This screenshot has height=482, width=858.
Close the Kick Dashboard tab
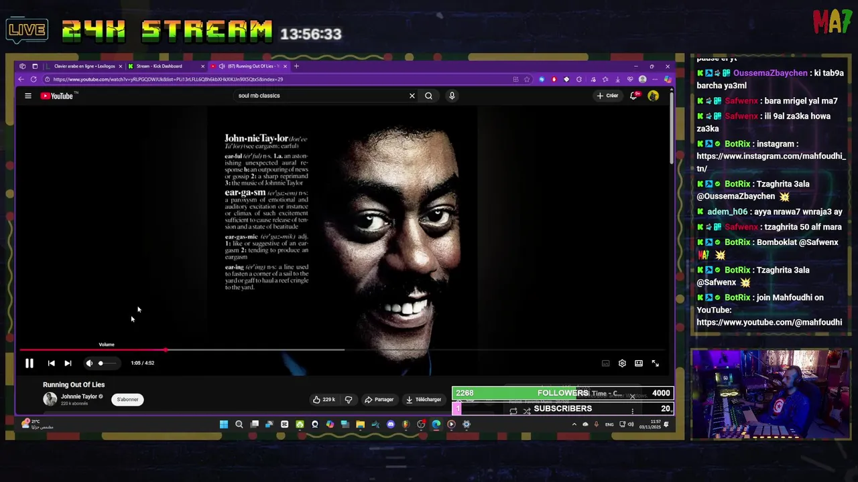[x=202, y=66]
